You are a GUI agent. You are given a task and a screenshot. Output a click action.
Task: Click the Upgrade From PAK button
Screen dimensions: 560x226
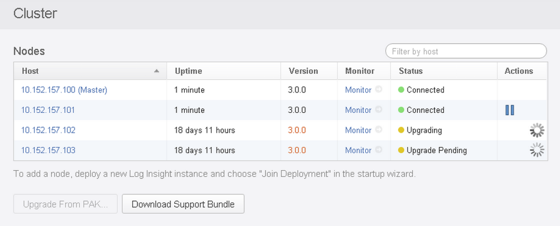pyautogui.click(x=65, y=204)
